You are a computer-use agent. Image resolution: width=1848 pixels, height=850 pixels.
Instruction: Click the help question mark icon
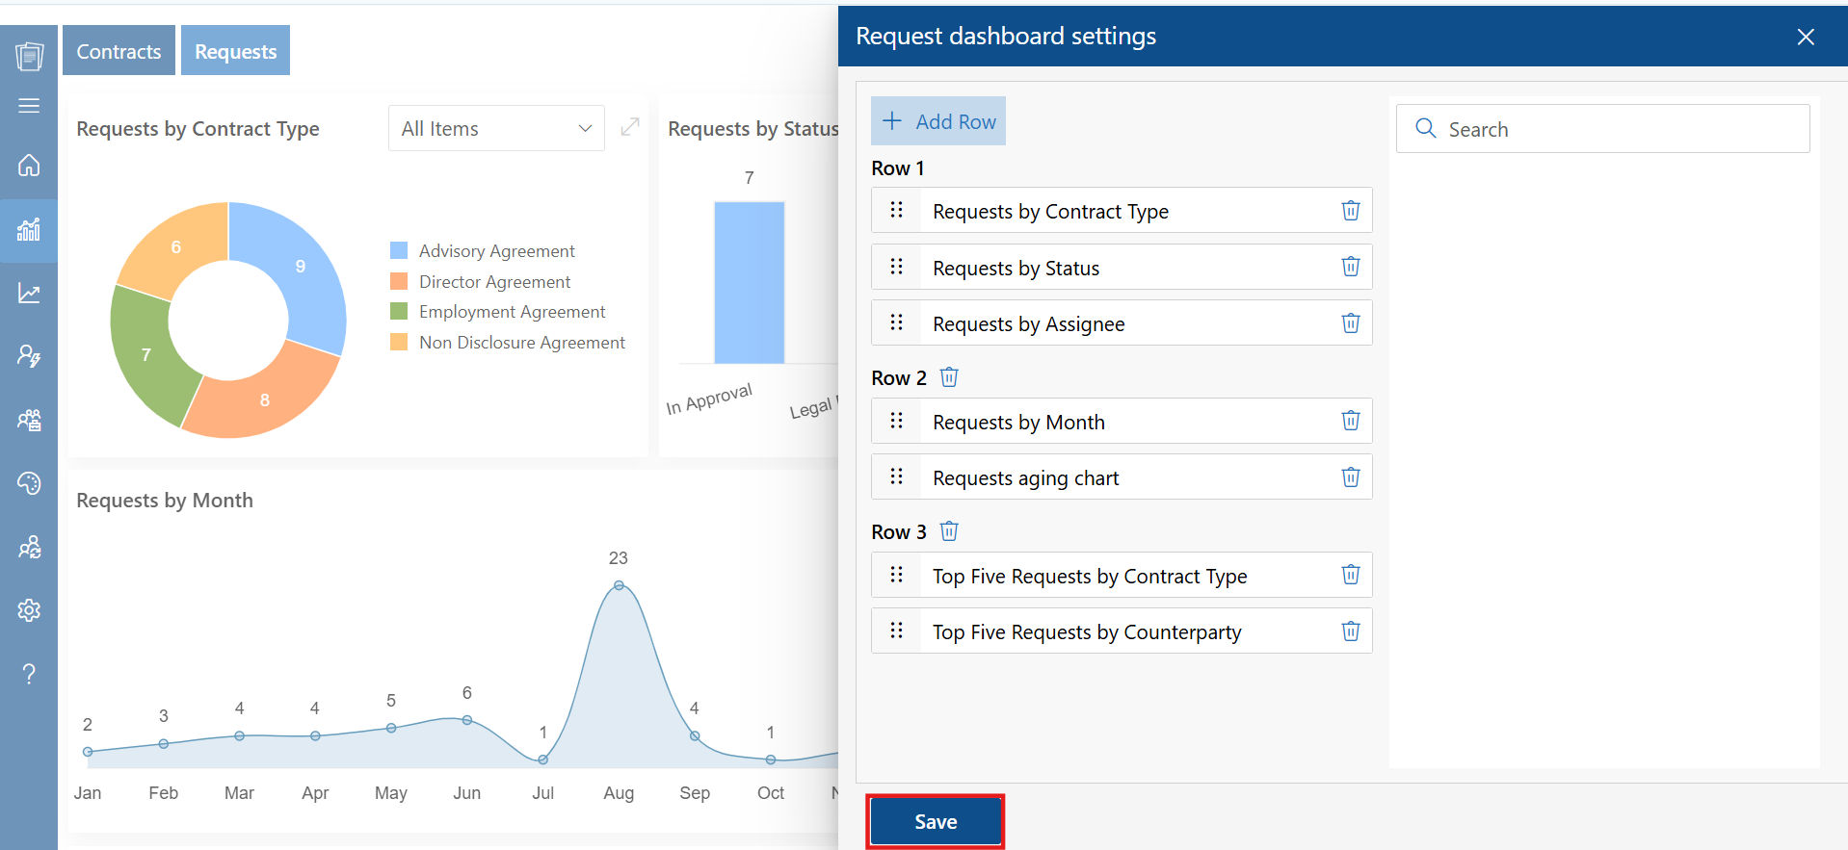pyautogui.click(x=29, y=674)
